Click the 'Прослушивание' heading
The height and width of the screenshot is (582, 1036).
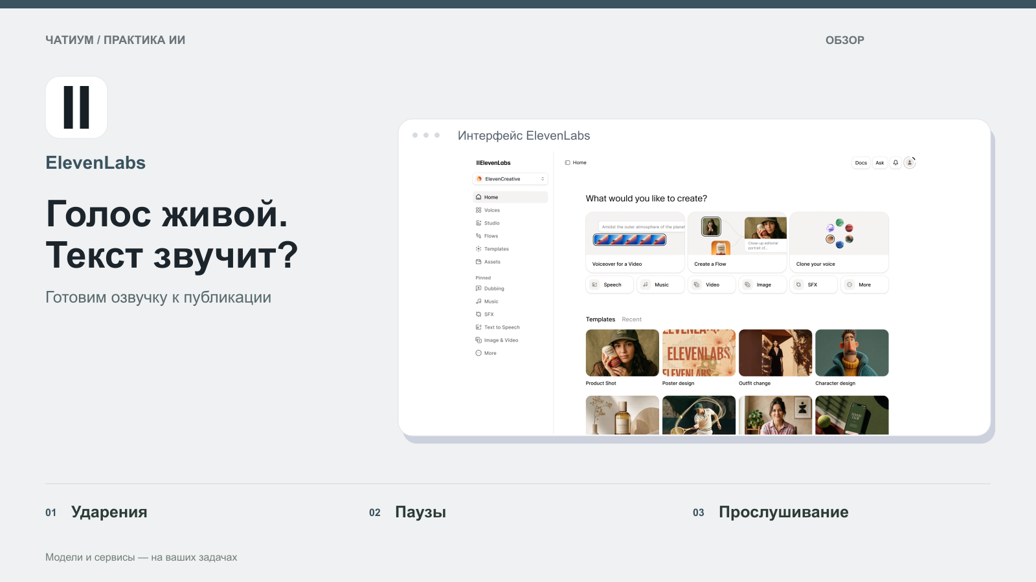[x=783, y=512]
